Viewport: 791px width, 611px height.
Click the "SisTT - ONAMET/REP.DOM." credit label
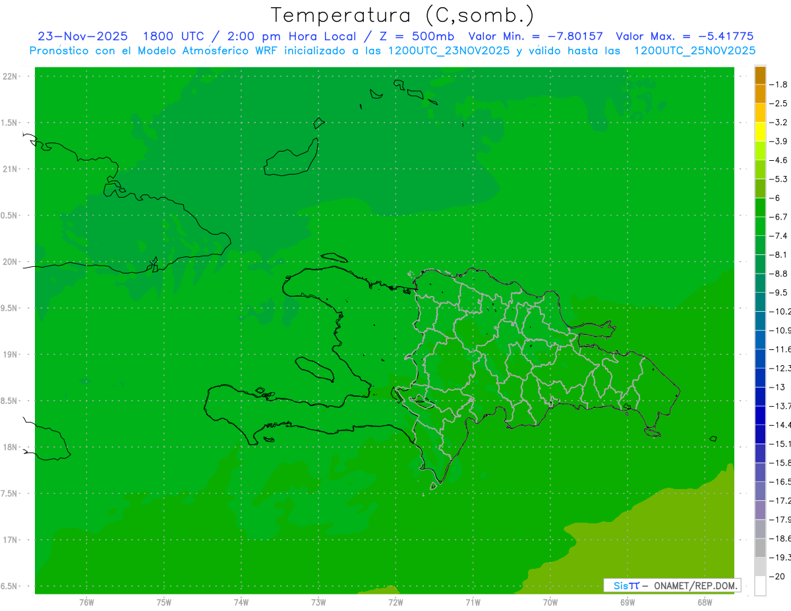click(672, 585)
